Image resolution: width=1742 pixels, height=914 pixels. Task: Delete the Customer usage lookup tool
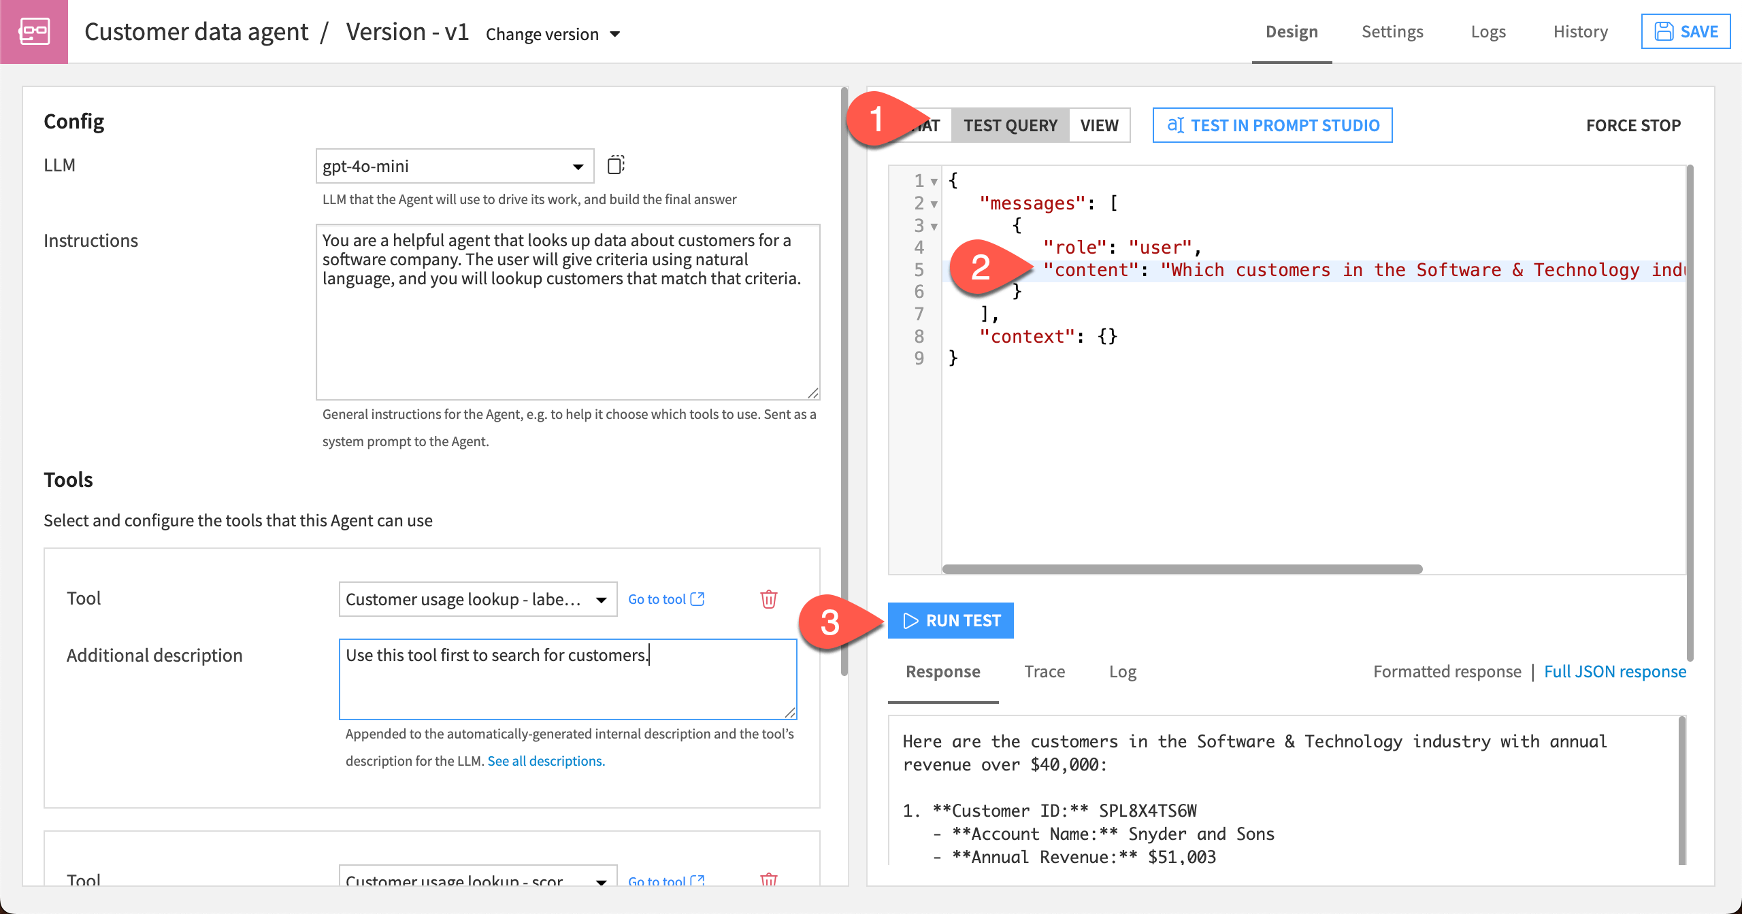coord(768,599)
